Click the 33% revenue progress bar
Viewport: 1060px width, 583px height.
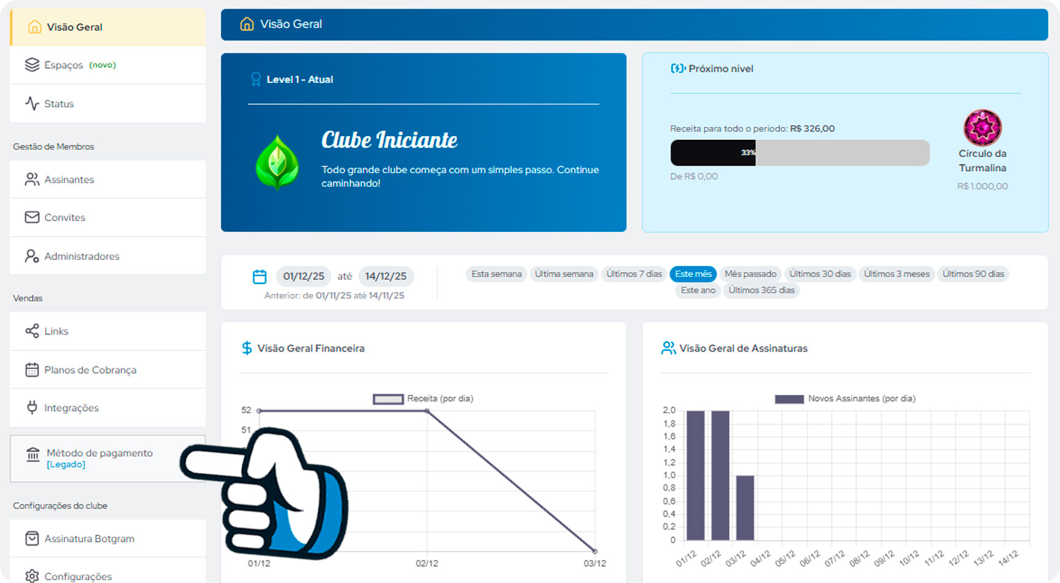point(799,153)
